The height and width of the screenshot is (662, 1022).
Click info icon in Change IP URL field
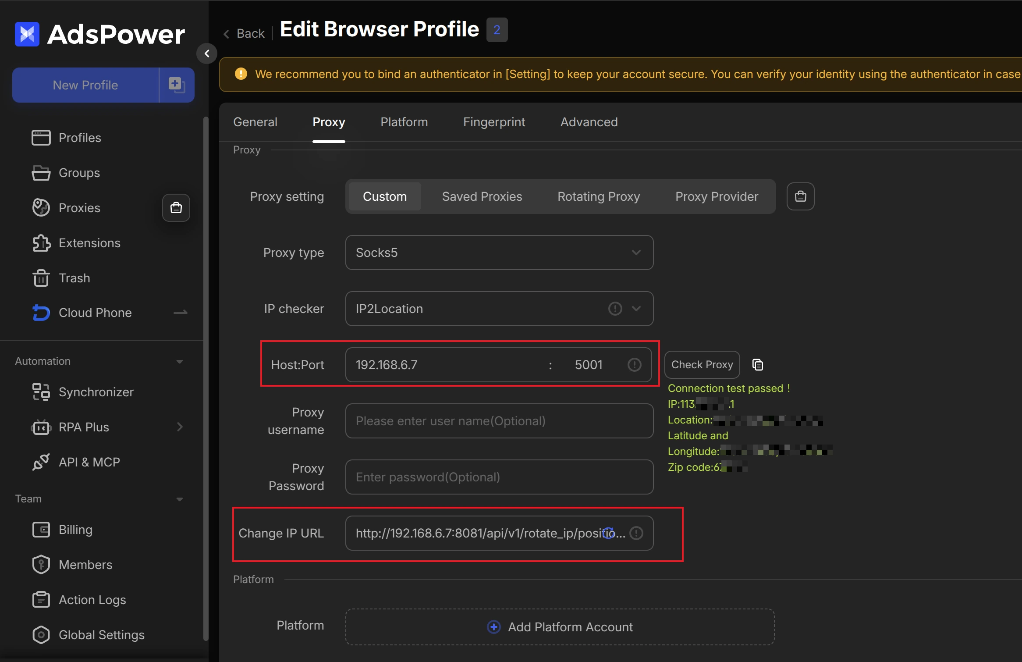click(x=636, y=533)
